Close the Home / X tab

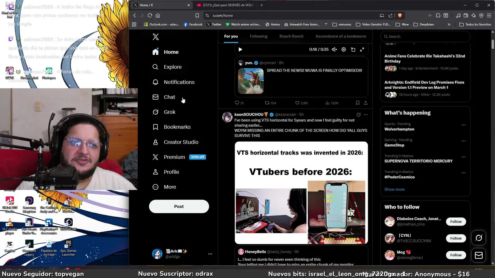pos(189,5)
